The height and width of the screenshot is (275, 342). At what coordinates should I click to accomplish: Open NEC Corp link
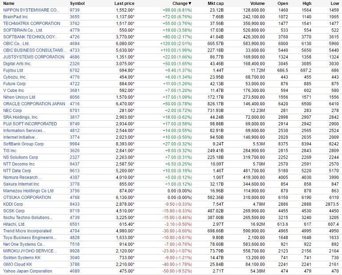click(x=12, y=110)
